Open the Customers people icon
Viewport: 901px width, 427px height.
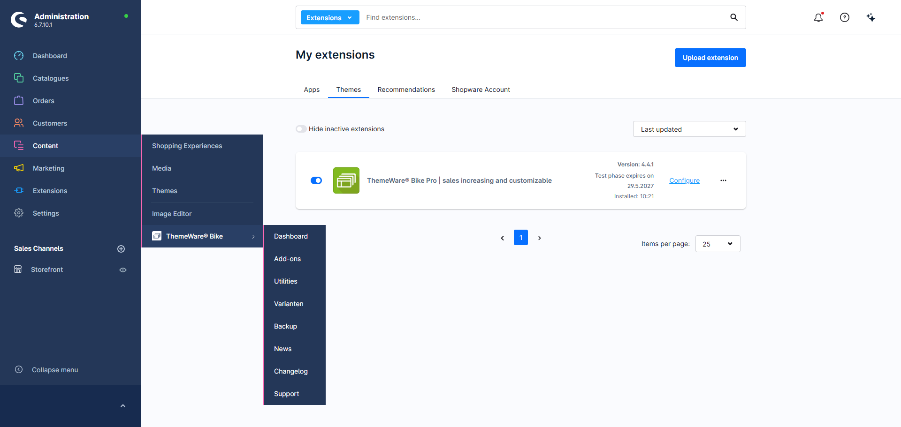click(19, 123)
